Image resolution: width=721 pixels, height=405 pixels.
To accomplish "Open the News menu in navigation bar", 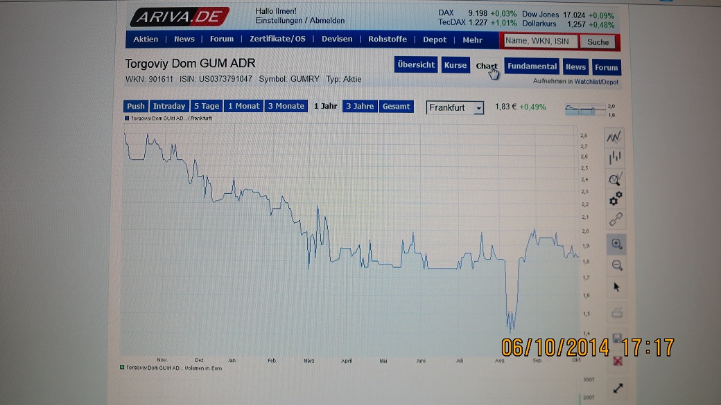I will [184, 39].
